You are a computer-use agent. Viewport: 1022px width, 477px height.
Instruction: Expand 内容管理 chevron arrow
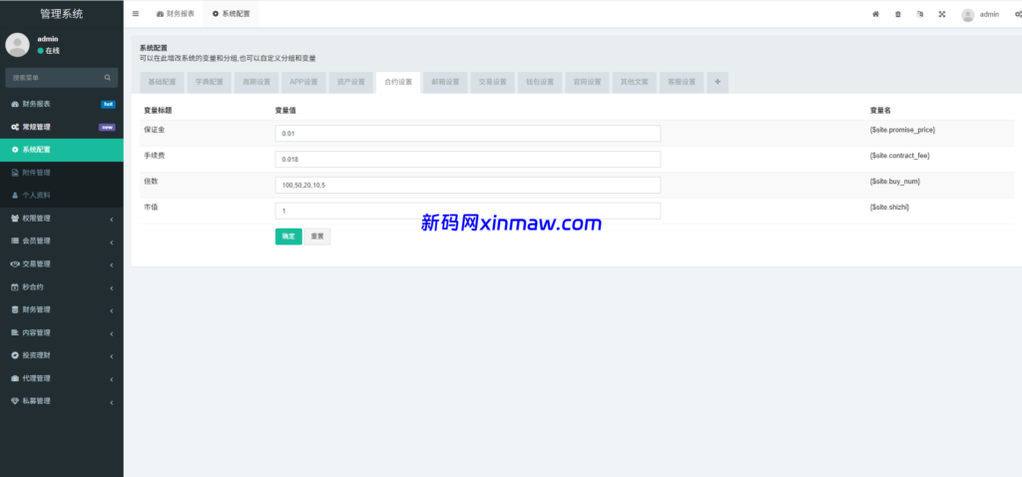(x=112, y=333)
